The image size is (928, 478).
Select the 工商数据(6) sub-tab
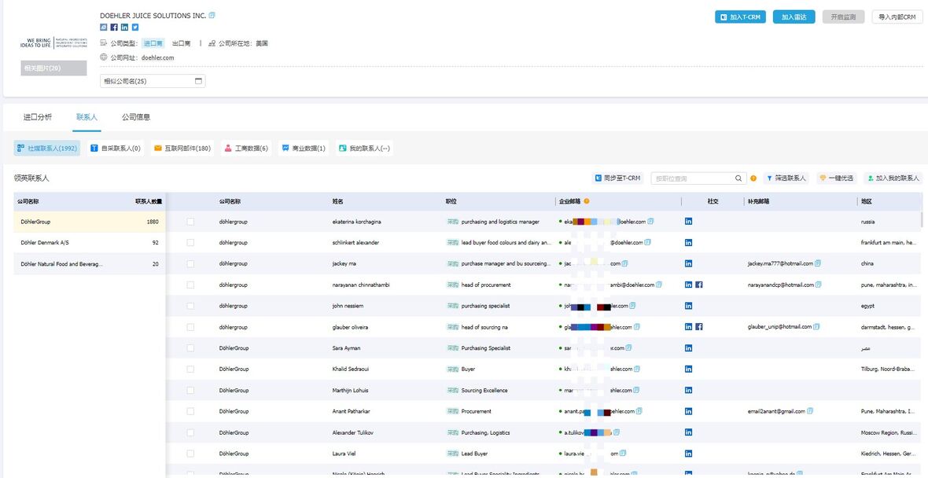245,149
